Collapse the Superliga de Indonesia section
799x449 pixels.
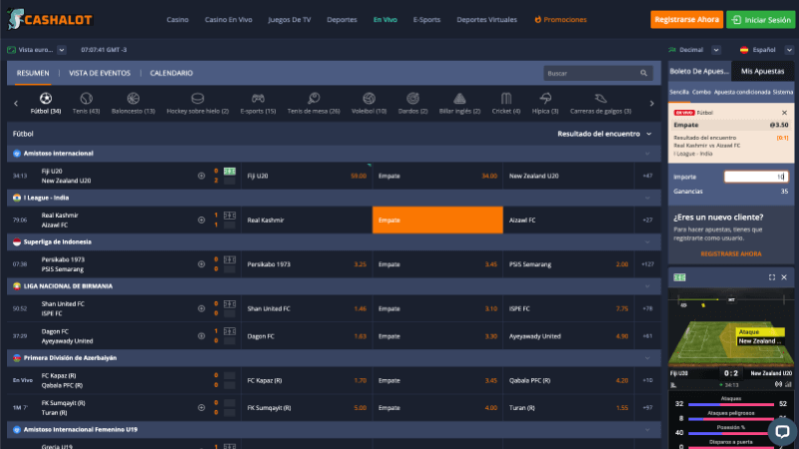point(647,241)
